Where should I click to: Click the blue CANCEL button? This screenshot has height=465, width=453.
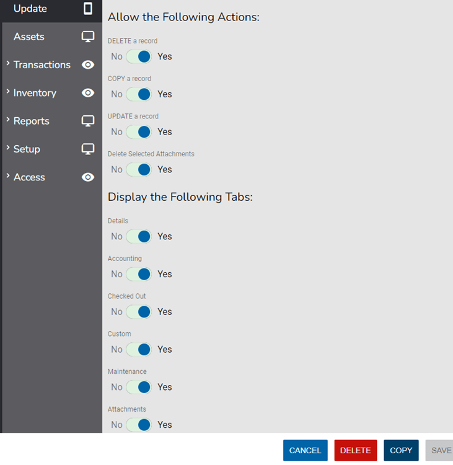point(305,450)
